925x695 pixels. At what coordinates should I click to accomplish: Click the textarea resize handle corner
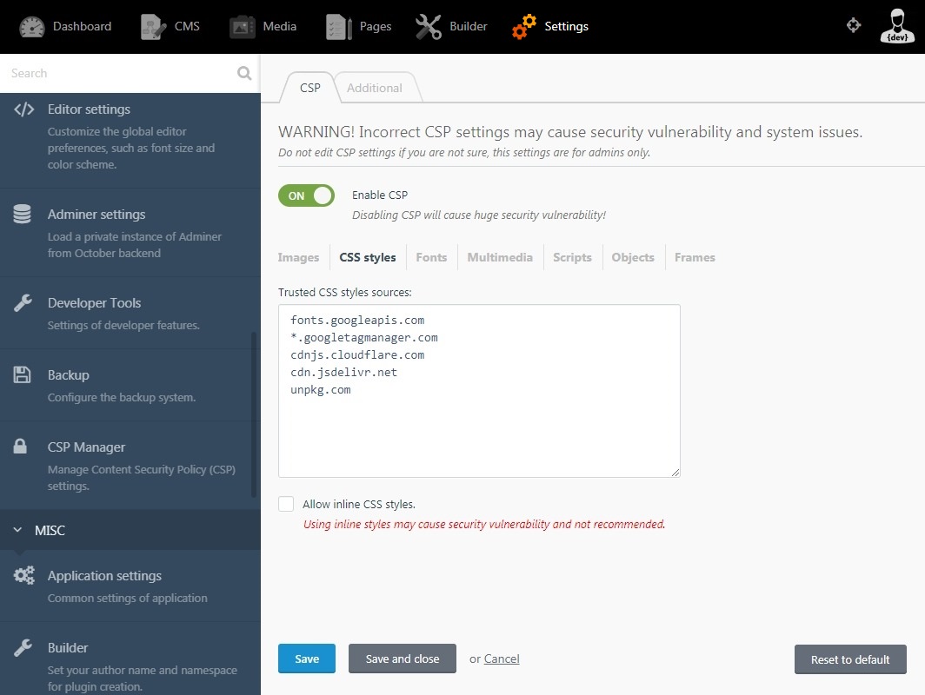[x=675, y=473]
